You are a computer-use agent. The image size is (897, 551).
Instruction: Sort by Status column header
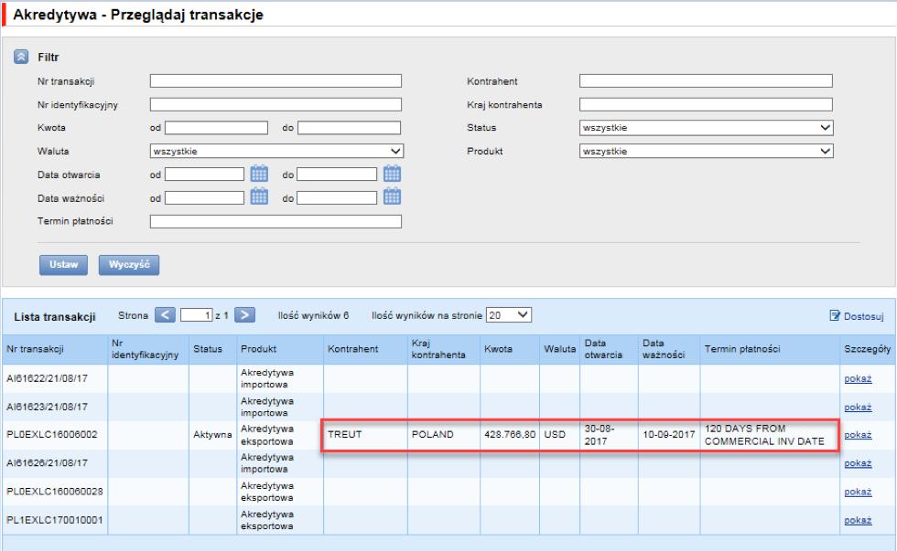click(208, 349)
